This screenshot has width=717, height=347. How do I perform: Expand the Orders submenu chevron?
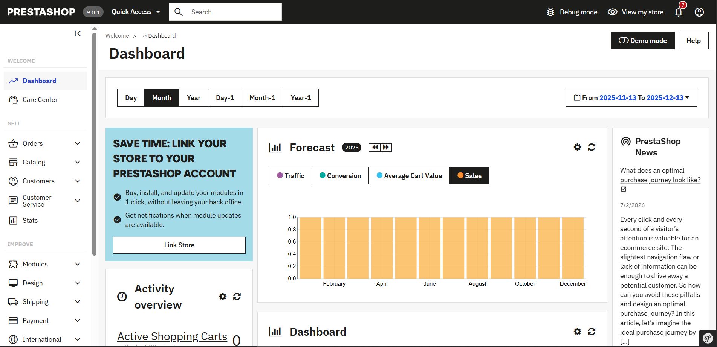tap(78, 143)
